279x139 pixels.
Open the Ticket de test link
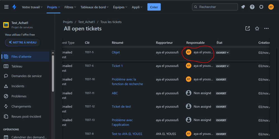121,106
